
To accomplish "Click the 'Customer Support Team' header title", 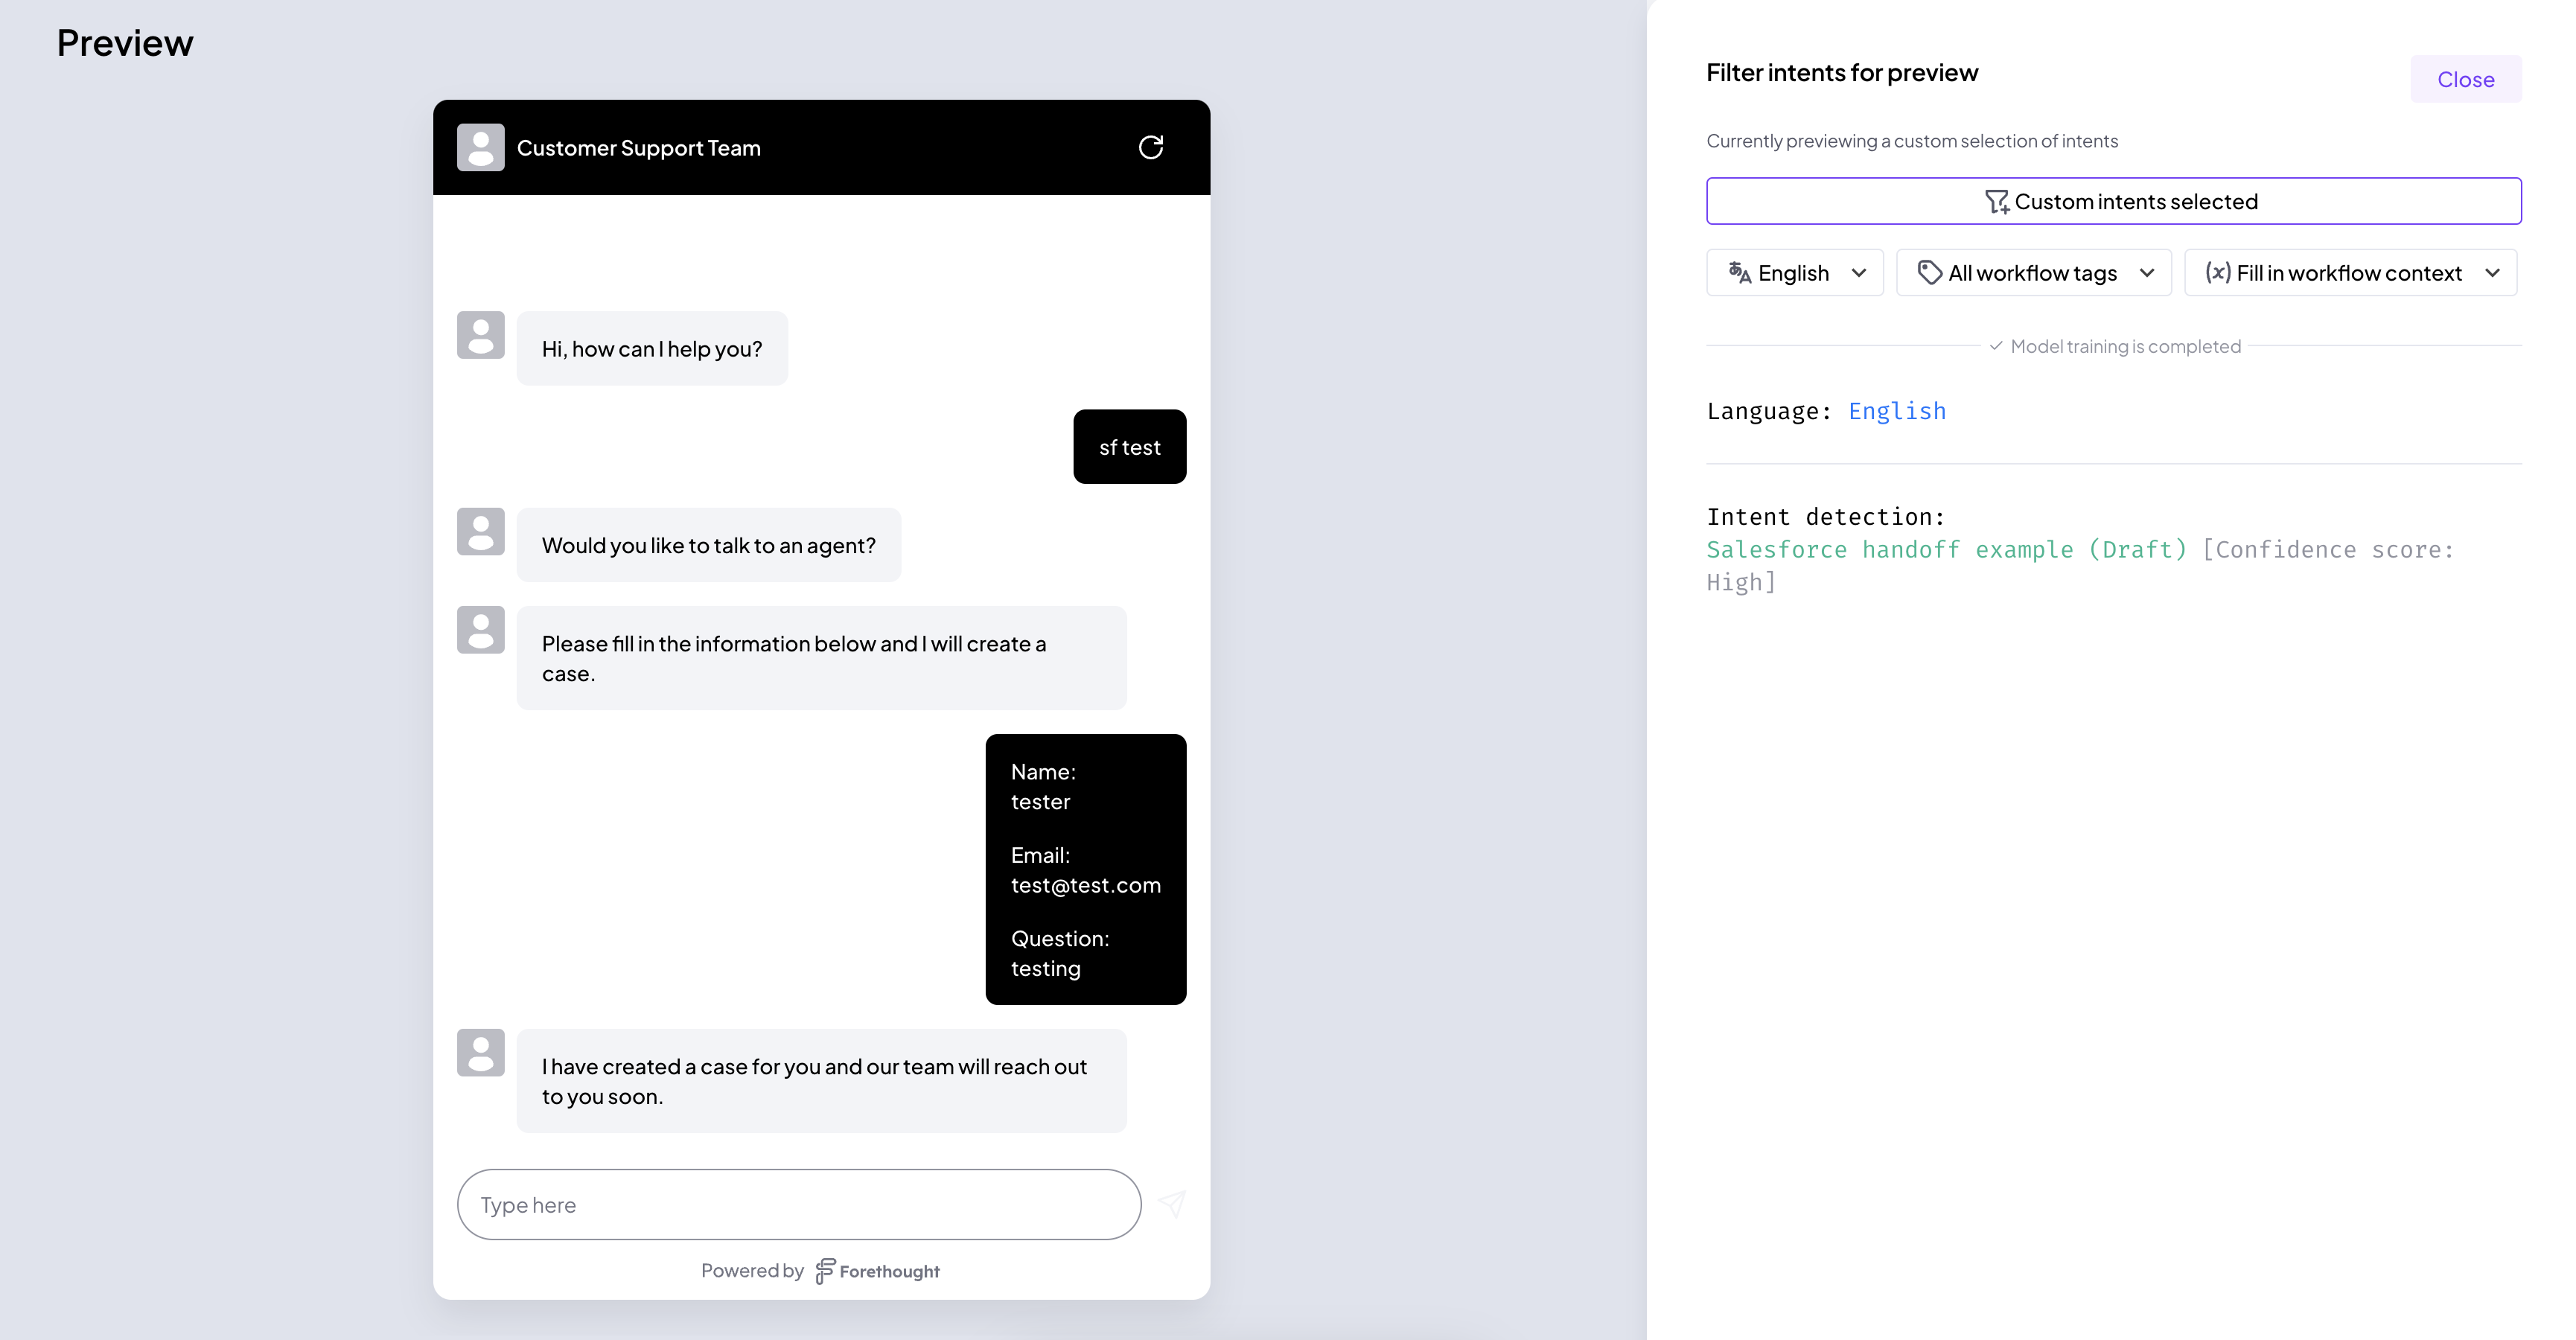I will [639, 148].
